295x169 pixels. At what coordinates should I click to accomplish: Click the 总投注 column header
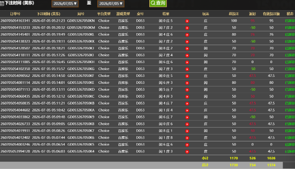point(234,14)
